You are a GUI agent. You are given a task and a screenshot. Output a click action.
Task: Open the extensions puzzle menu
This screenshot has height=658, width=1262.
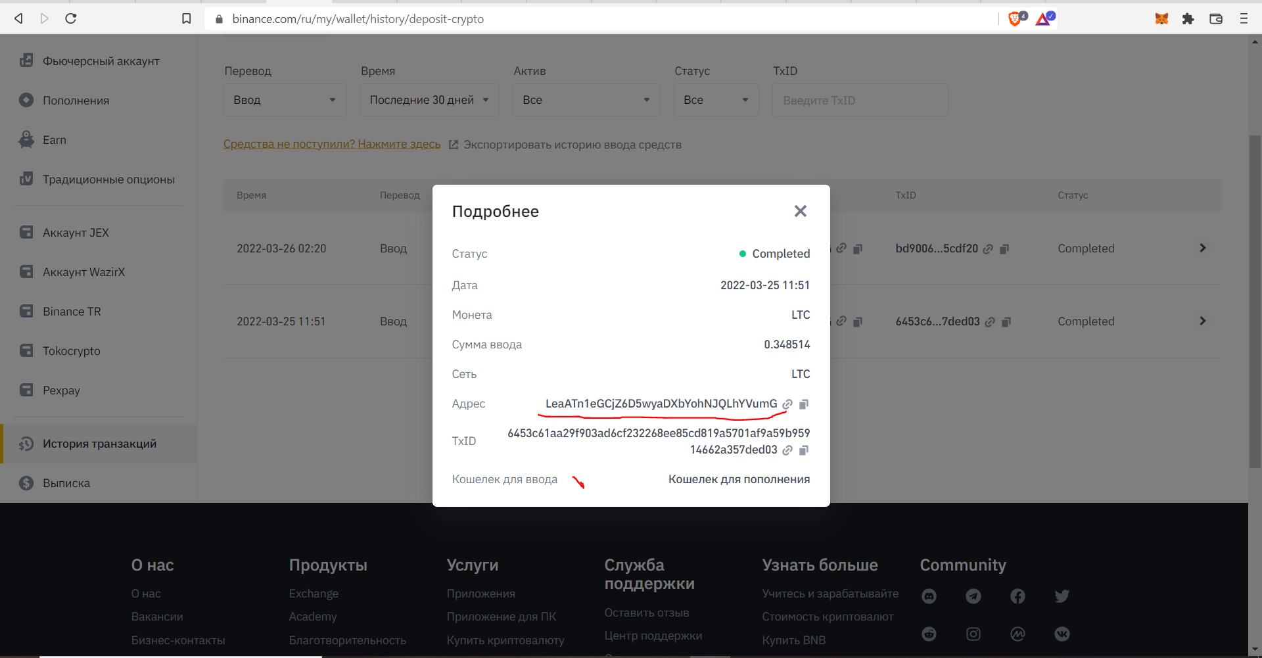tap(1188, 18)
